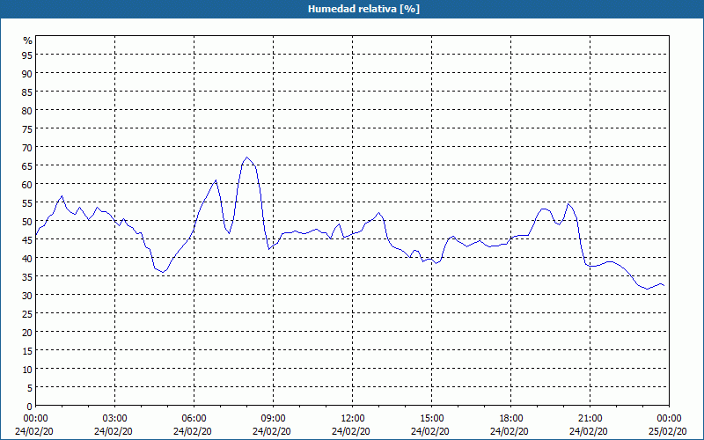Click the 15:00 time label
This screenshot has width=704, height=440.
coord(432,419)
